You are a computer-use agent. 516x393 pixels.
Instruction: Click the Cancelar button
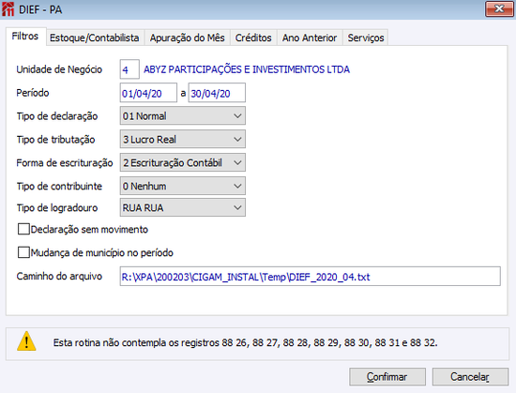(x=470, y=377)
